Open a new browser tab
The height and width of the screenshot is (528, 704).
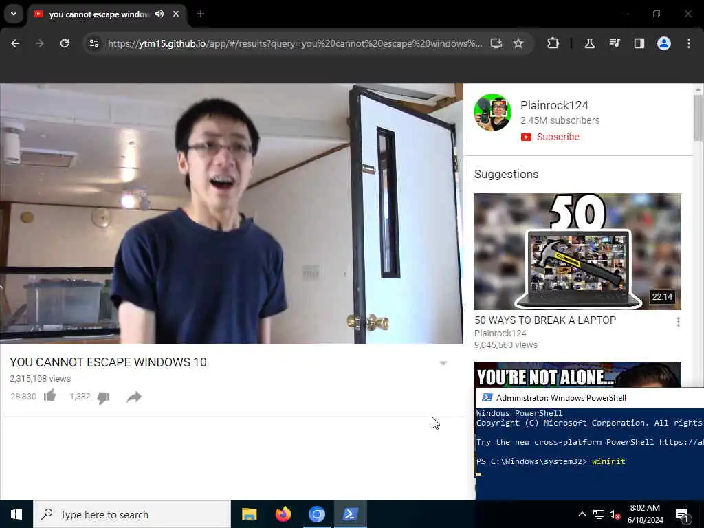click(x=201, y=14)
